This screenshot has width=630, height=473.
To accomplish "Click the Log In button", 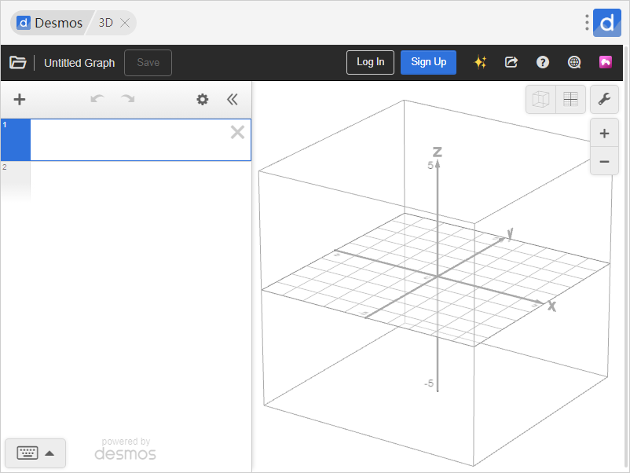I will pyautogui.click(x=370, y=63).
